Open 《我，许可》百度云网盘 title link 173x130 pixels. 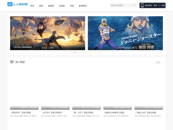[x=83, y=113]
